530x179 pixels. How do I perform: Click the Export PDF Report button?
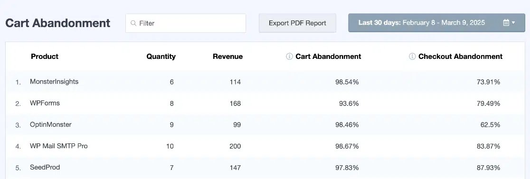pos(297,23)
